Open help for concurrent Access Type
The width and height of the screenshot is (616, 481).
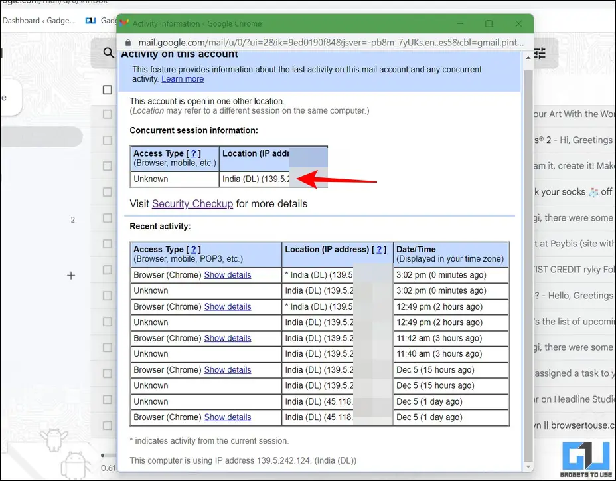(x=194, y=153)
